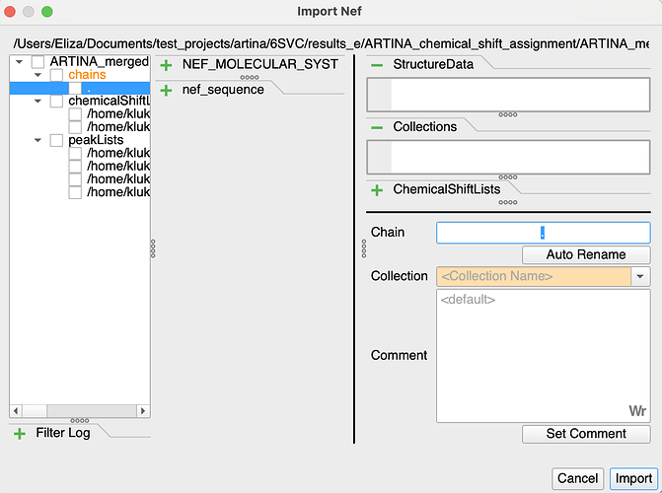The width and height of the screenshot is (662, 493).
Task: Collapse the StructureData section minus icon
Action: [377, 64]
